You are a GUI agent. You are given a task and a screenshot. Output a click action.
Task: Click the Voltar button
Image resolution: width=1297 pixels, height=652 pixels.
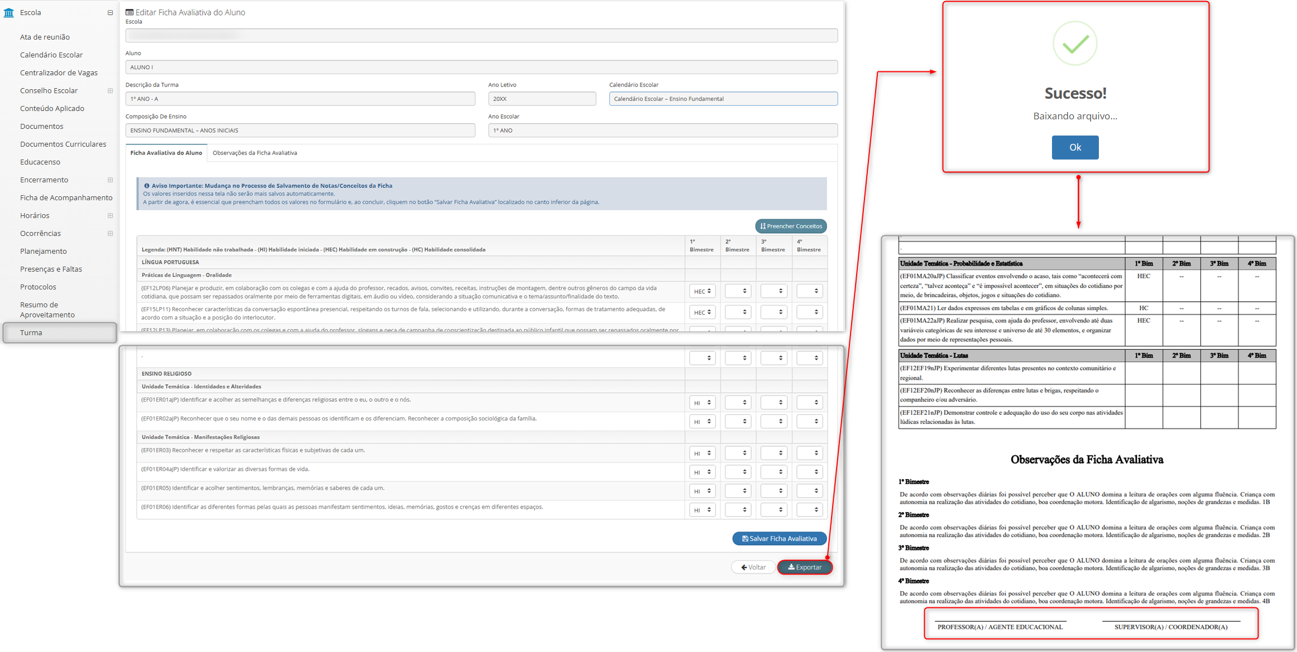[x=753, y=567]
